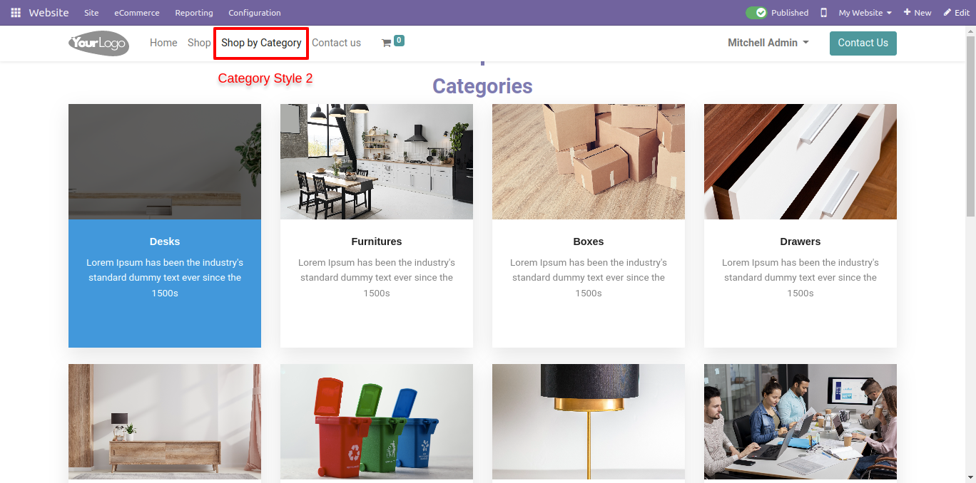Image resolution: width=976 pixels, height=483 pixels.
Task: Click the Categories heading
Action: click(x=482, y=86)
